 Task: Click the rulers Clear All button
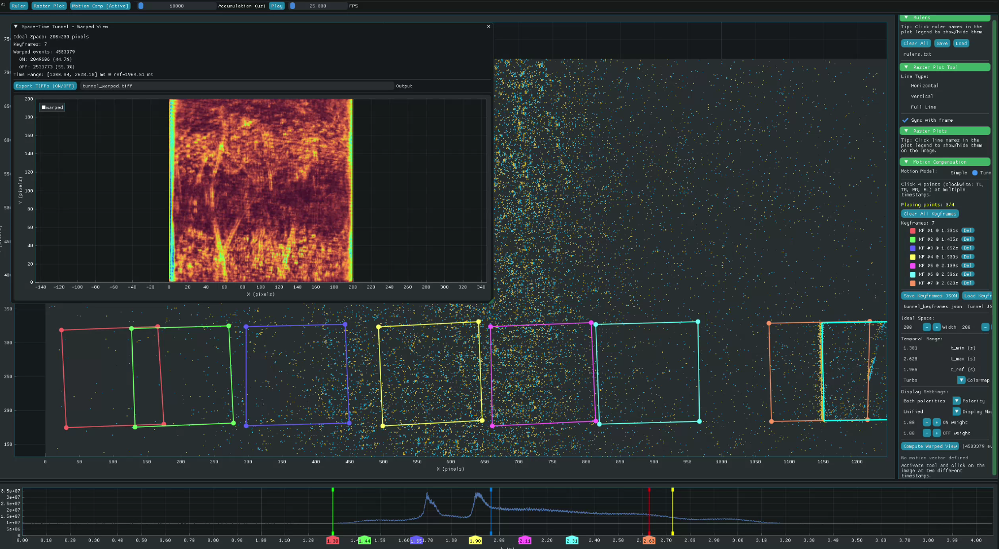[x=915, y=43]
